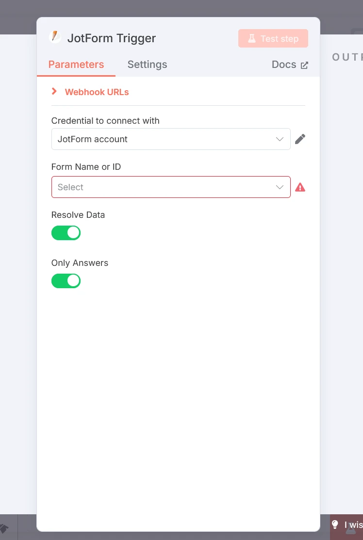The image size is (363, 540).
Task: Click the lightbulb icon in bottom right corner
Action: [x=335, y=525]
